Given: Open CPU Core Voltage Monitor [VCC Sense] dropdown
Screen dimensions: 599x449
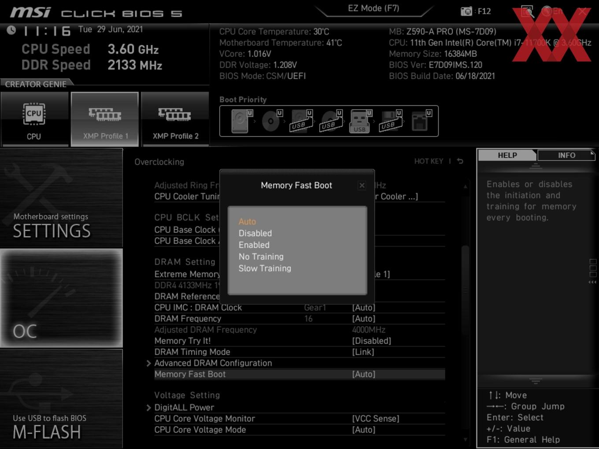Looking at the screenshot, I should click(x=375, y=419).
